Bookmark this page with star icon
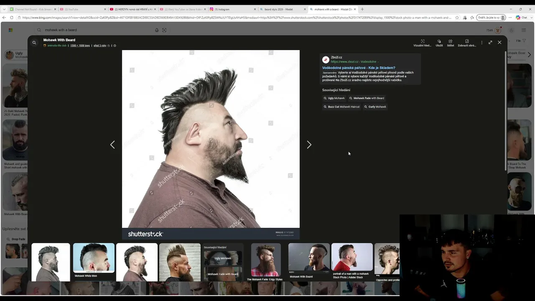The height and width of the screenshot is (301, 535). tap(457, 18)
